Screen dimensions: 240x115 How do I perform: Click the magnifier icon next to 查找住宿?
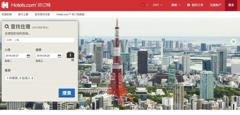(7, 26)
